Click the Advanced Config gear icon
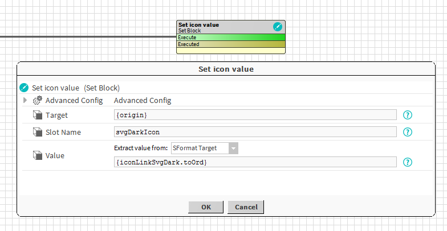Screen dimensions: 447x231 (x=38, y=101)
